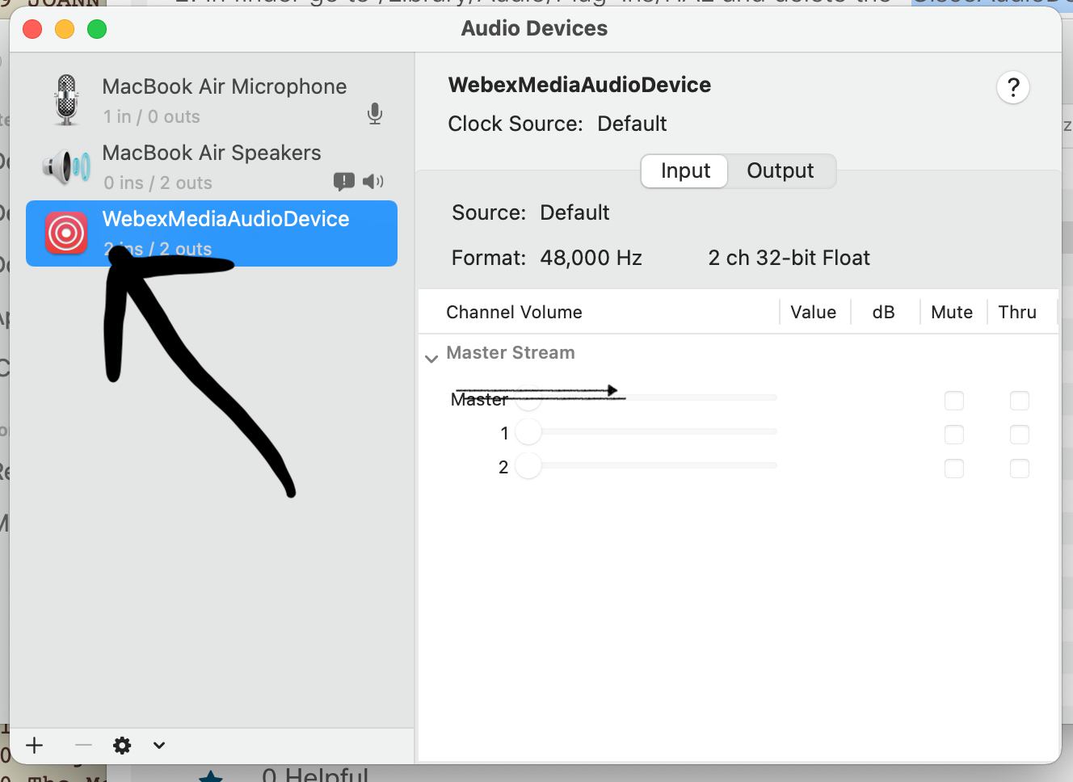Toggle Thru checkbox for Master channel
The width and height of the screenshot is (1073, 782).
point(1020,401)
